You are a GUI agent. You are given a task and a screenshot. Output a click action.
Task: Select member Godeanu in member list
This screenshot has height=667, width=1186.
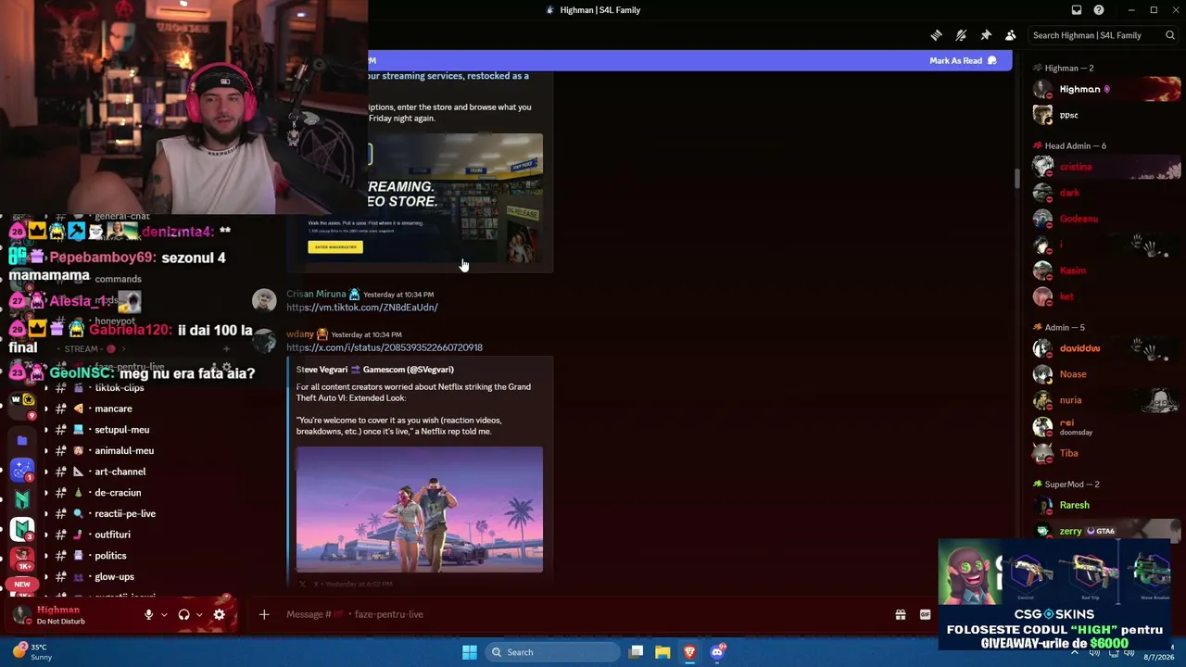coord(1107,219)
